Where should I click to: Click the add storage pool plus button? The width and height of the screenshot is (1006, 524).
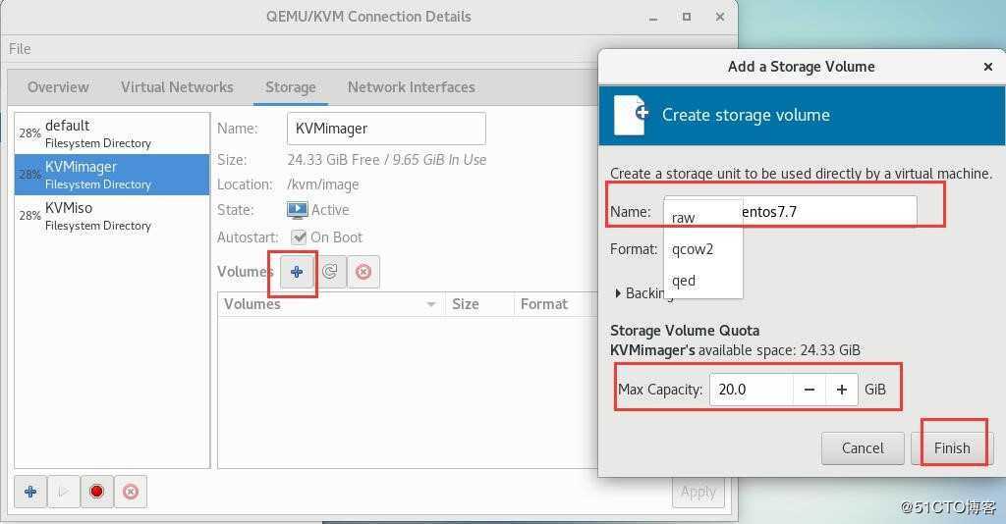pyautogui.click(x=30, y=492)
